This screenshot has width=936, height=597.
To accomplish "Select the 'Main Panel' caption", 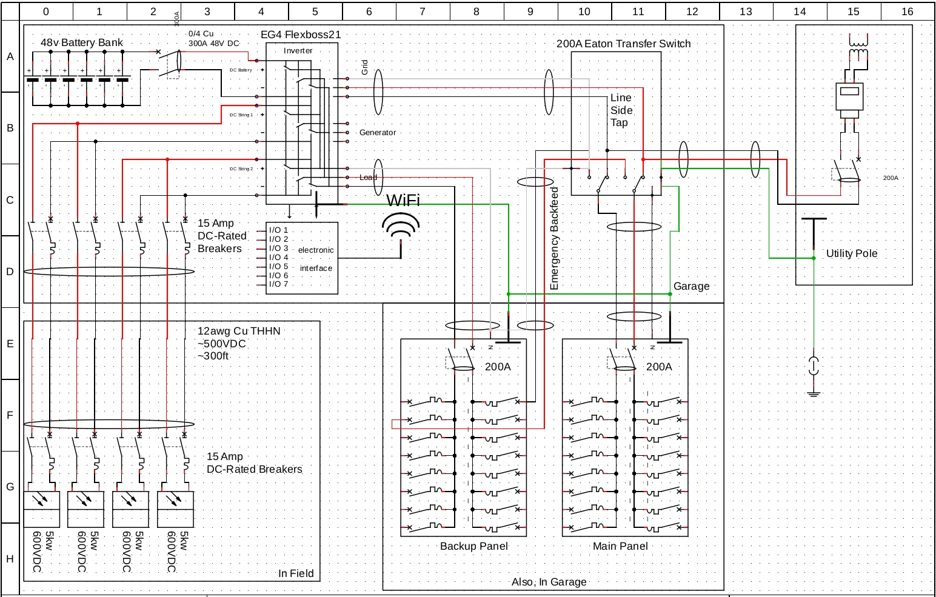I will [x=620, y=546].
